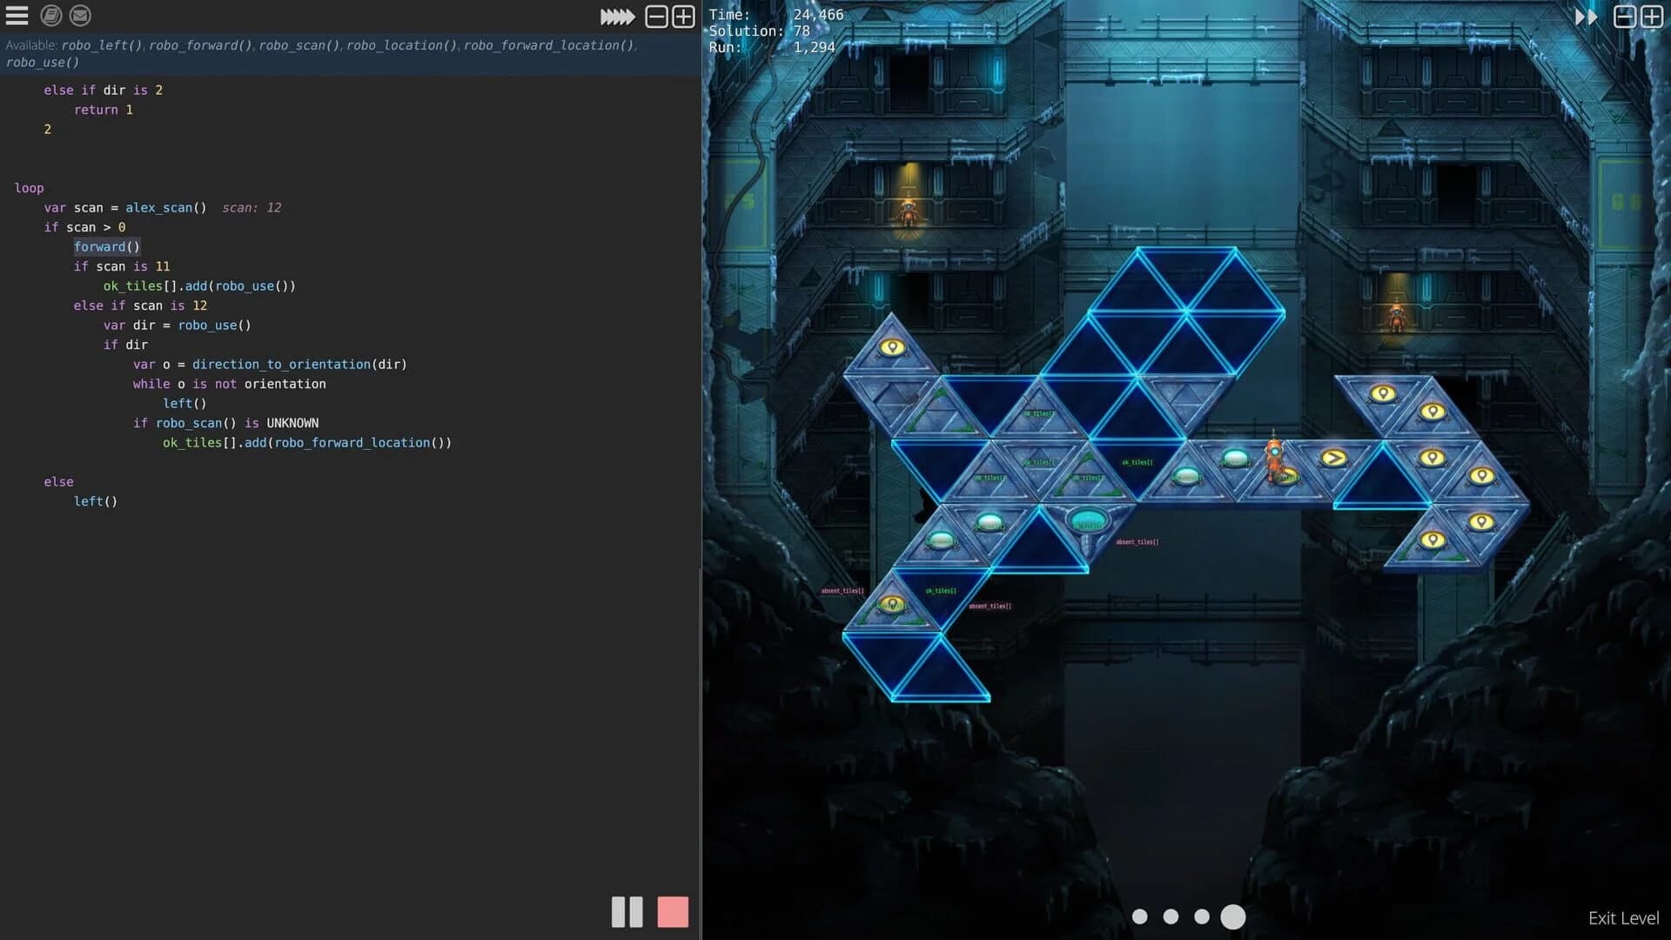Select the first page dot at the bottom

[x=1140, y=916]
